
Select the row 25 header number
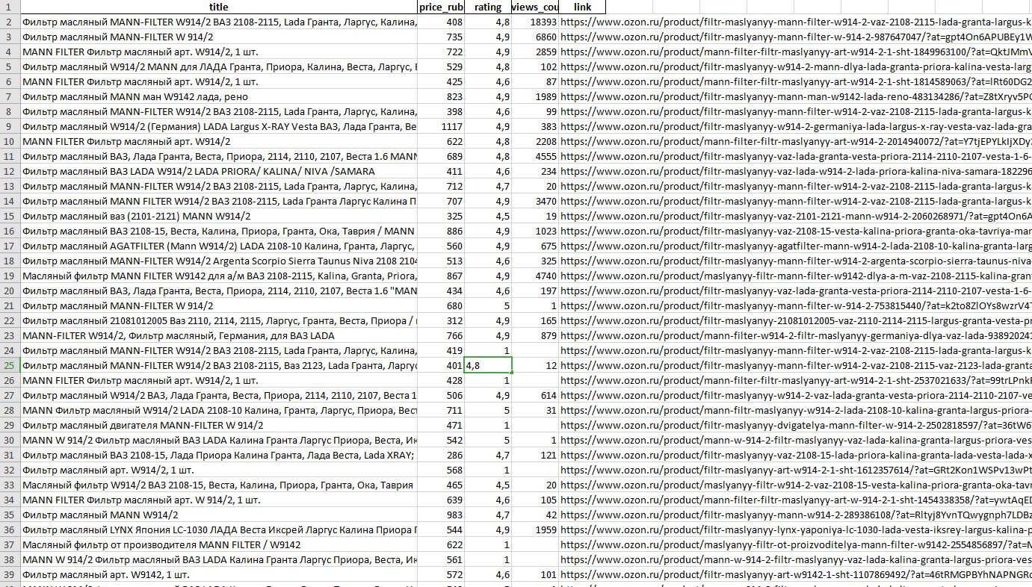coord(10,365)
